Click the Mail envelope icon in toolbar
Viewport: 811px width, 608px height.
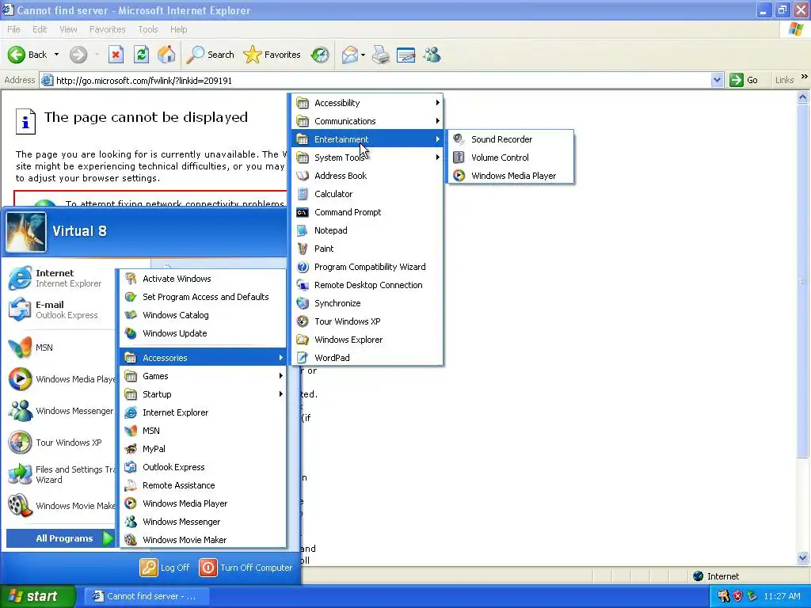tap(349, 55)
